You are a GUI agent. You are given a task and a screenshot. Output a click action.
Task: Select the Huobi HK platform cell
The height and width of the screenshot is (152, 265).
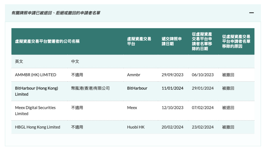(x=136, y=127)
